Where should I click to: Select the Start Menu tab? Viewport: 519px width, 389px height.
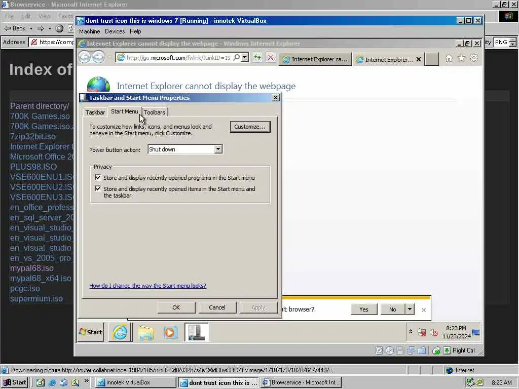tap(125, 111)
